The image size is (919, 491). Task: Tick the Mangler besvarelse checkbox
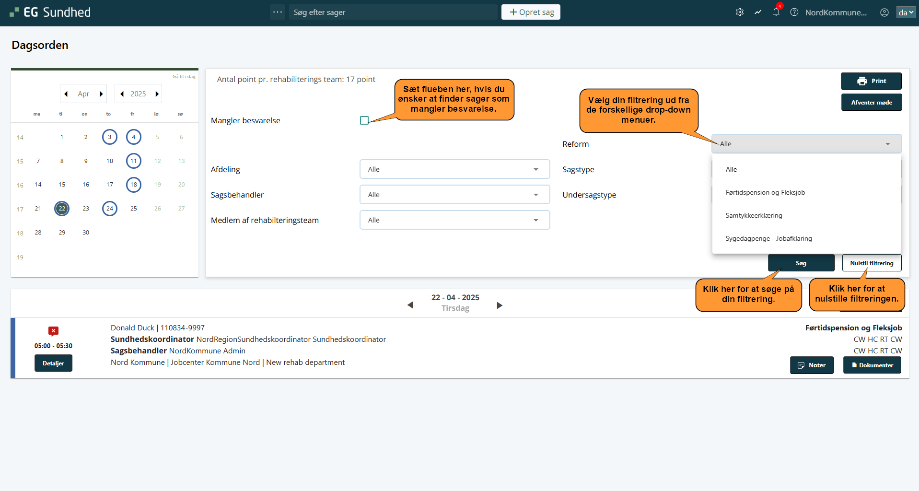pos(364,120)
